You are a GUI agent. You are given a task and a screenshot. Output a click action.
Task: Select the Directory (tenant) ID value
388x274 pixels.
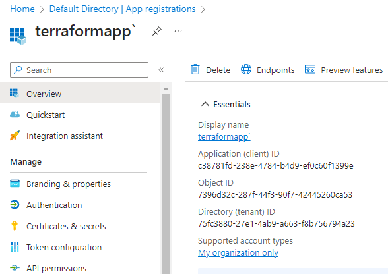click(276, 223)
